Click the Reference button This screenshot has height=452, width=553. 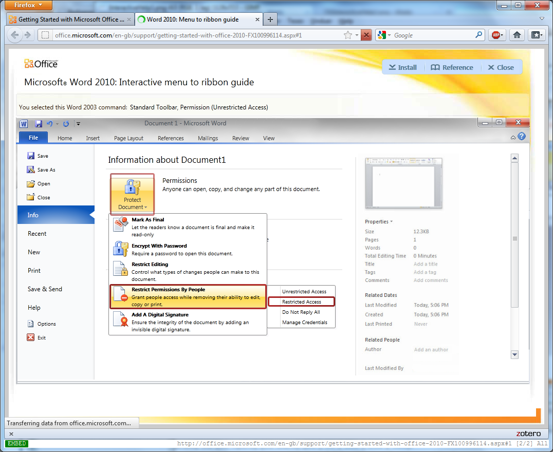click(452, 67)
